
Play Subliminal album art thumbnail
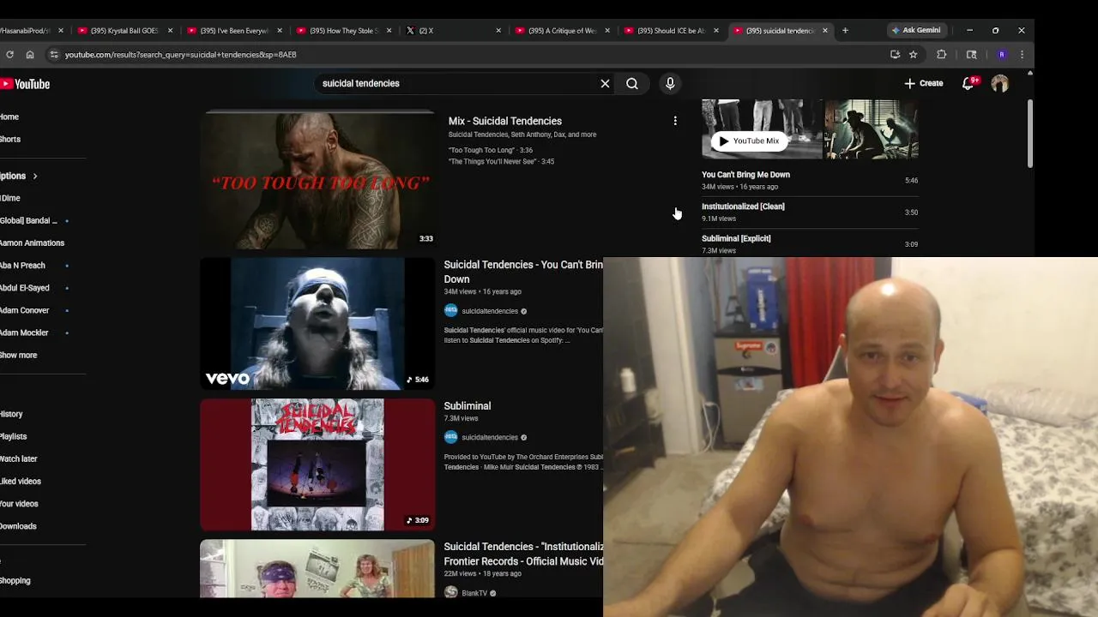(317, 464)
